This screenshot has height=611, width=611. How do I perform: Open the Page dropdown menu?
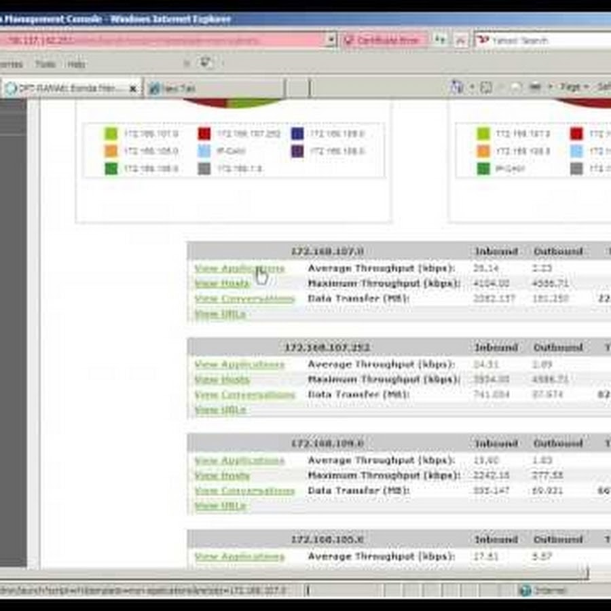tap(572, 88)
